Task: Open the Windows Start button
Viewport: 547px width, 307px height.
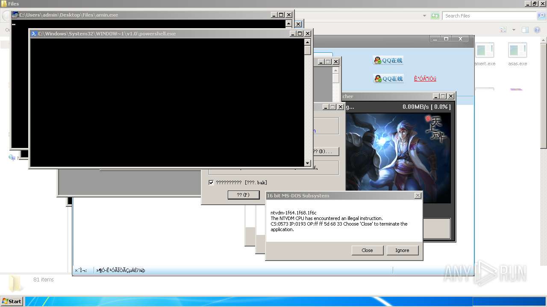Action: 12,301
